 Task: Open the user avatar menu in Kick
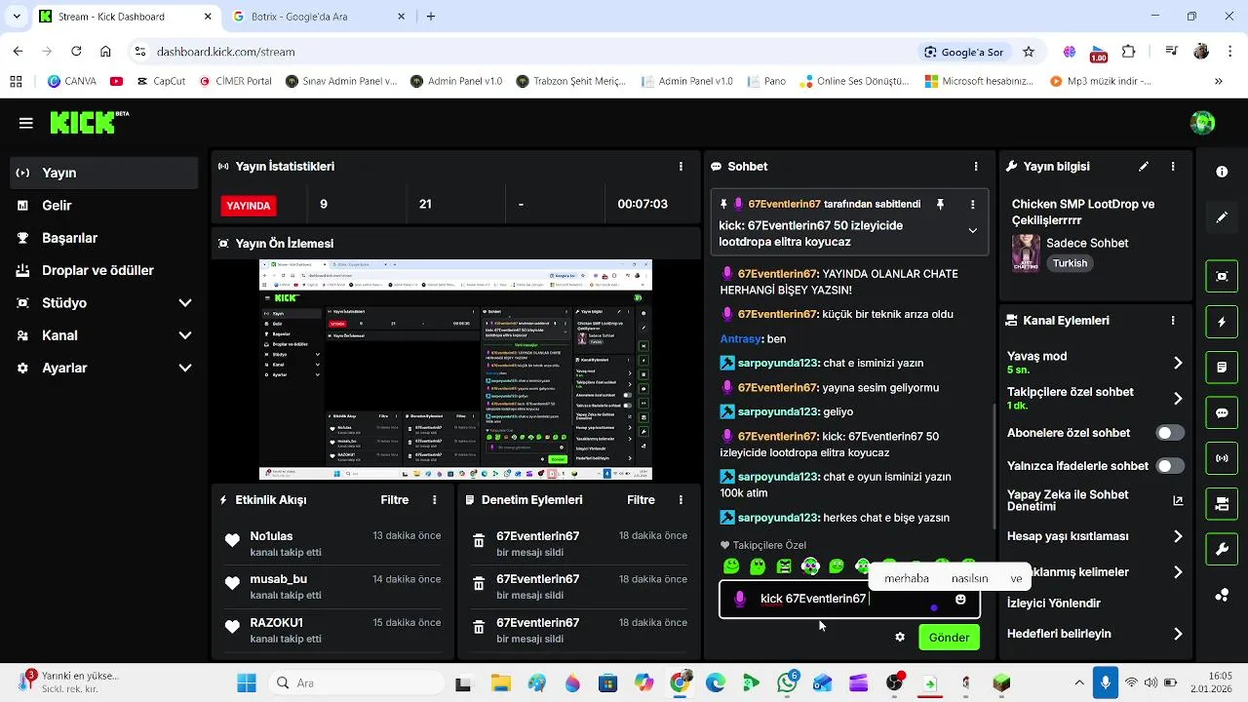click(x=1202, y=123)
